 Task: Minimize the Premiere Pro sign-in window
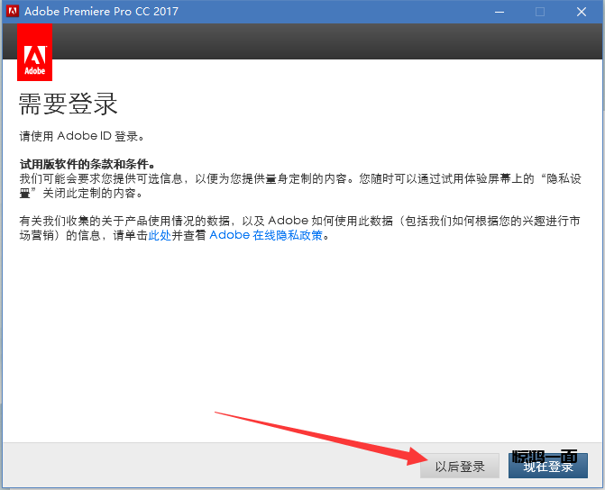coord(498,12)
